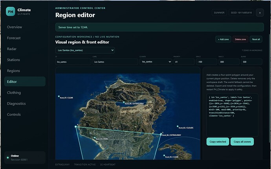
Task: Focus the Blend field with 500
Action: [252, 62]
